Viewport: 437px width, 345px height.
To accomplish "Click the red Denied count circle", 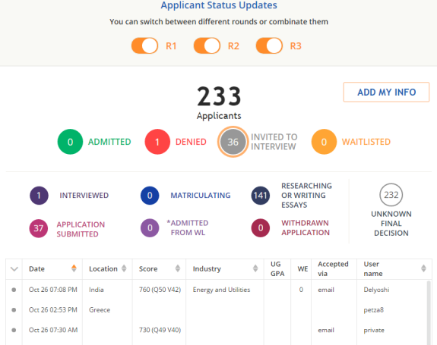I will [x=157, y=142].
